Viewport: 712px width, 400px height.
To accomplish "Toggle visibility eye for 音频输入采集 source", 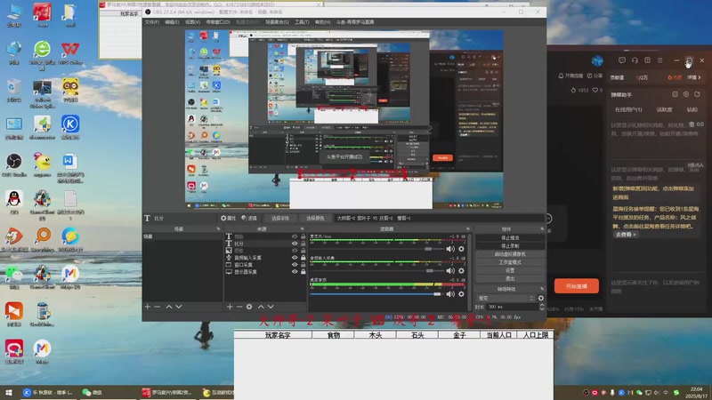I will [295, 258].
